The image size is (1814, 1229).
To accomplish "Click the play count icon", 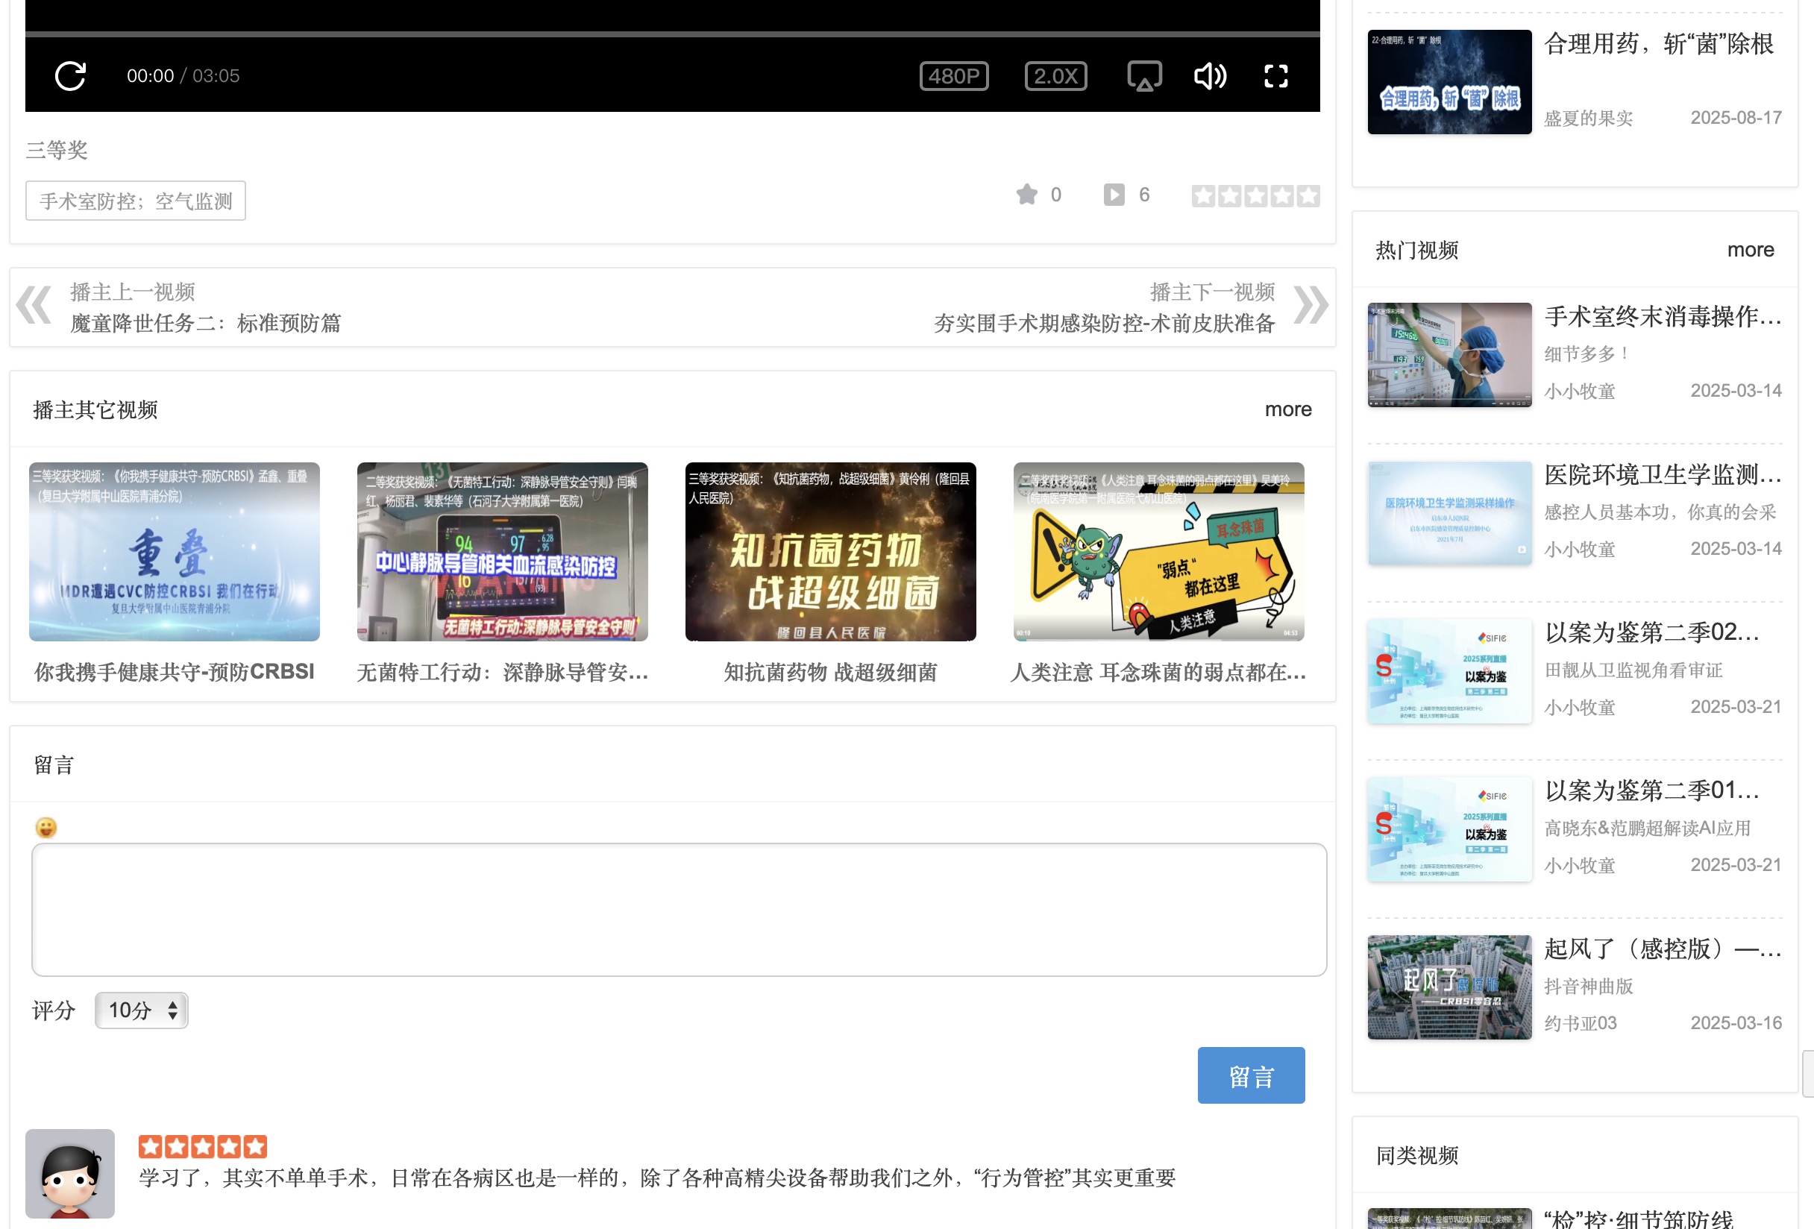I will click(x=1113, y=195).
